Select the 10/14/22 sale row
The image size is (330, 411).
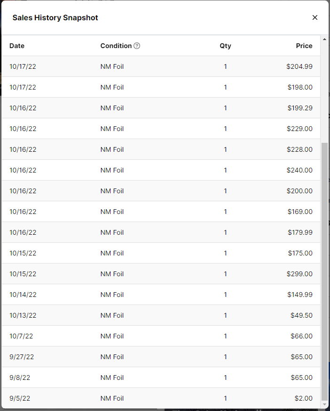[160, 295]
